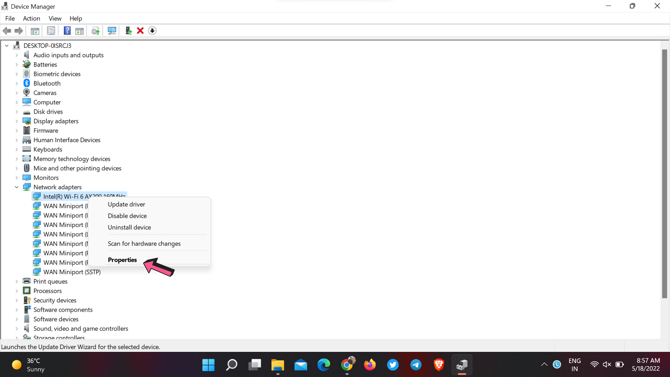Click the Forward navigation arrow icon
670x377 pixels.
18,30
